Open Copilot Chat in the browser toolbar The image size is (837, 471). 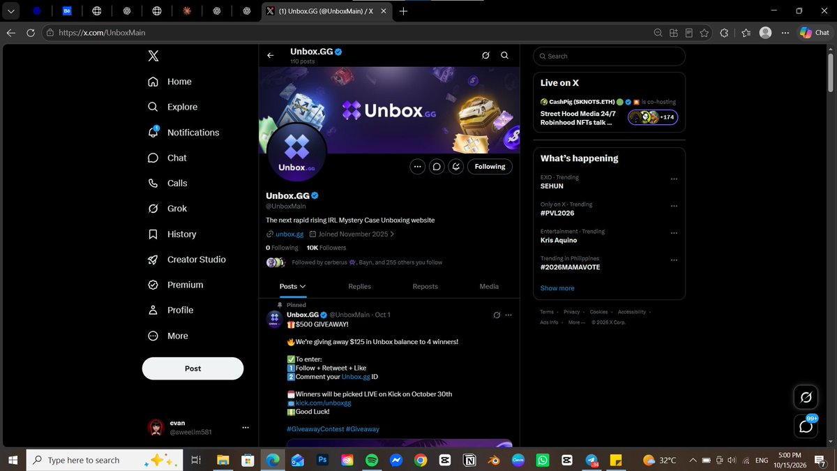(815, 32)
